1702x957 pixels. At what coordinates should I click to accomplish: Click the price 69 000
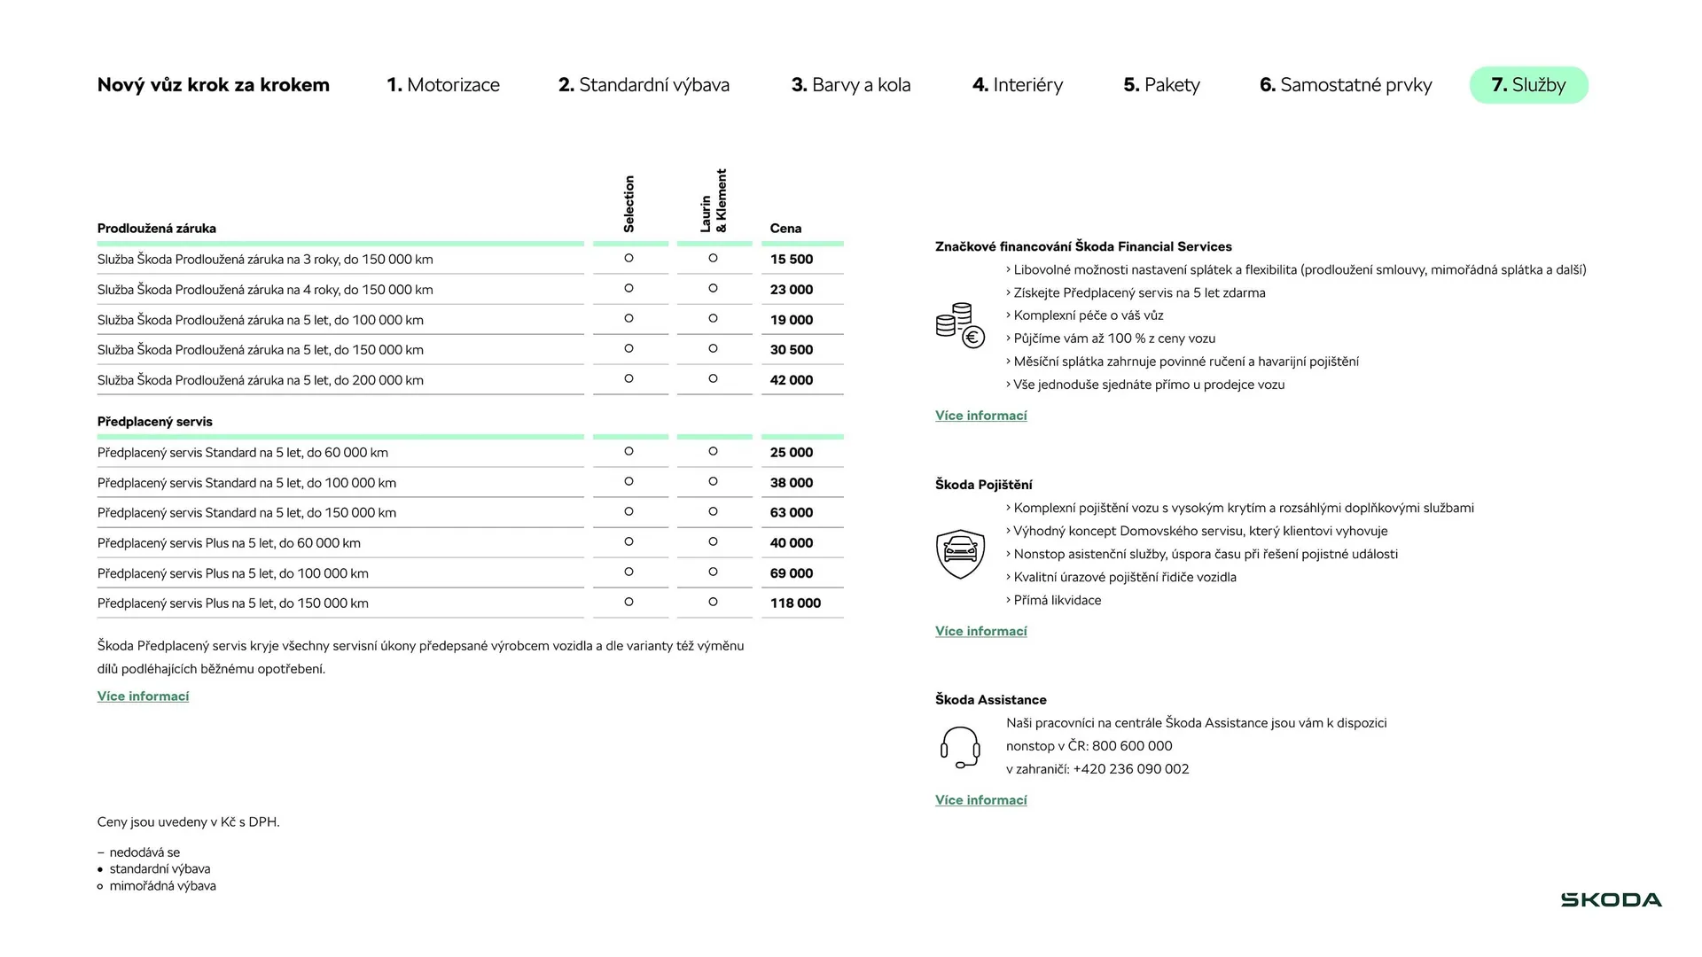coord(792,573)
